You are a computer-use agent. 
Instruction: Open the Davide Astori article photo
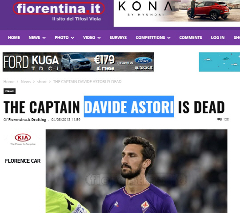[x=136, y=171]
